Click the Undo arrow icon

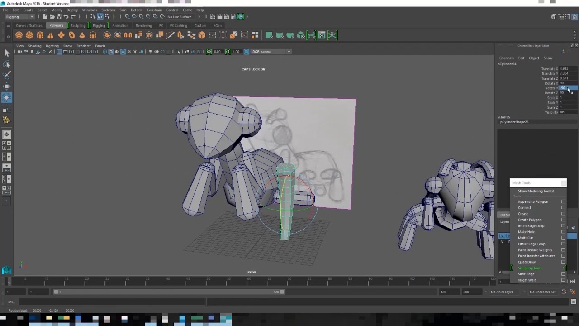pyautogui.click(x=66, y=17)
